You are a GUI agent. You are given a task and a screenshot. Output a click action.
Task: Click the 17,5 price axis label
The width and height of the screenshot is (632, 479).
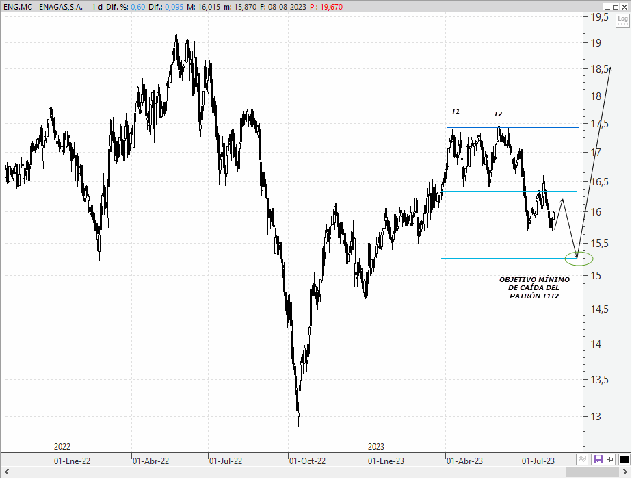[x=599, y=124]
